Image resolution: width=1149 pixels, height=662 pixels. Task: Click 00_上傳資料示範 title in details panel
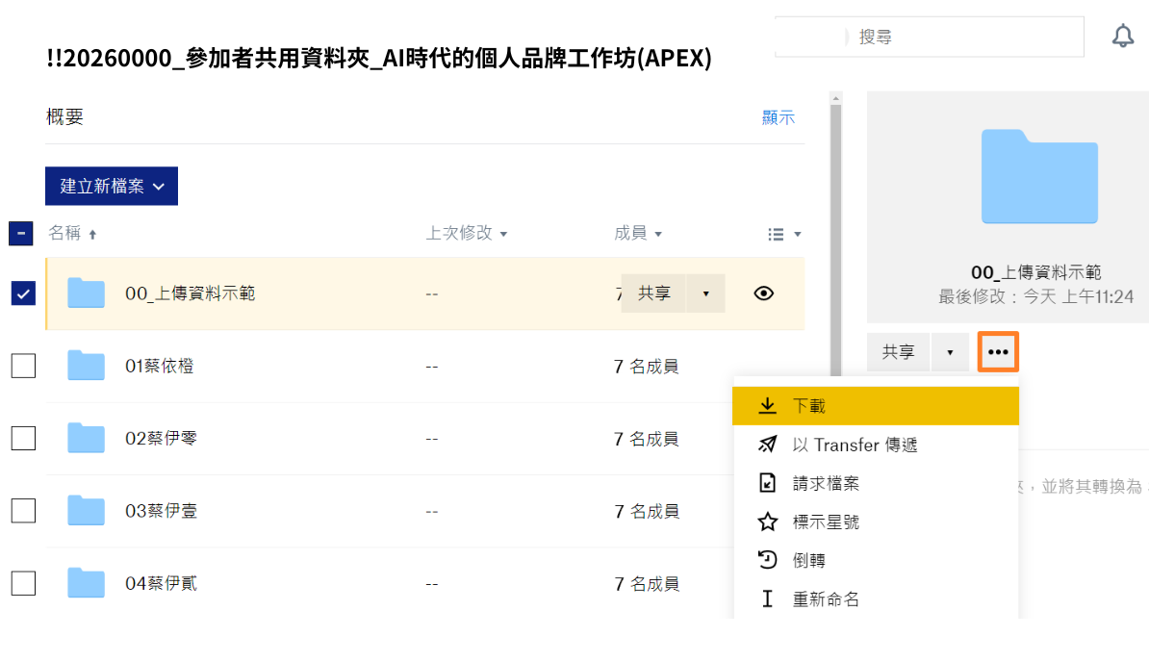point(1035,272)
